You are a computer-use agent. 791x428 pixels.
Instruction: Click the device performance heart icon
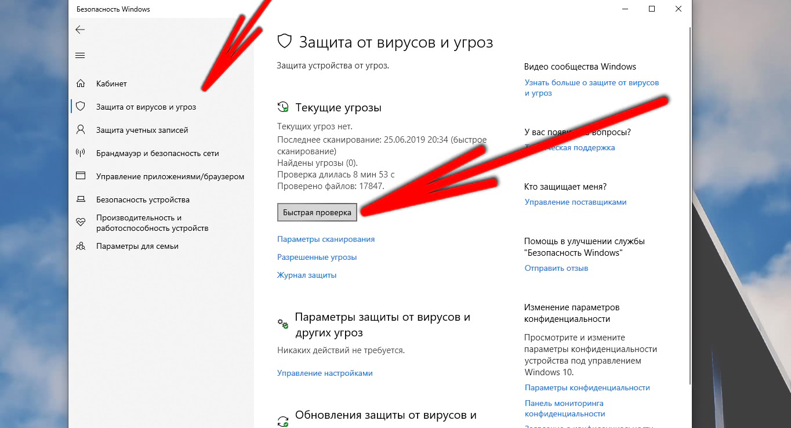click(81, 223)
